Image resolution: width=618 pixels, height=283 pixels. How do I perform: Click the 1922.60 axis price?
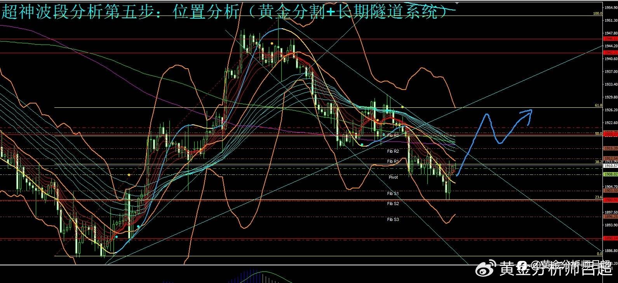pos(611,123)
